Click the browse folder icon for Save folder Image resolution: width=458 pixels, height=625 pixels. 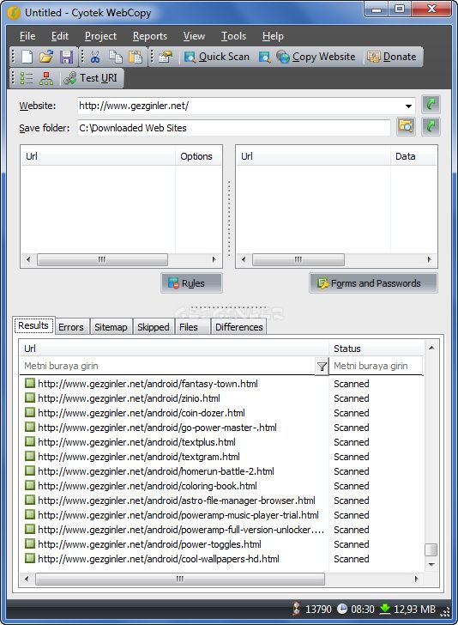[406, 126]
